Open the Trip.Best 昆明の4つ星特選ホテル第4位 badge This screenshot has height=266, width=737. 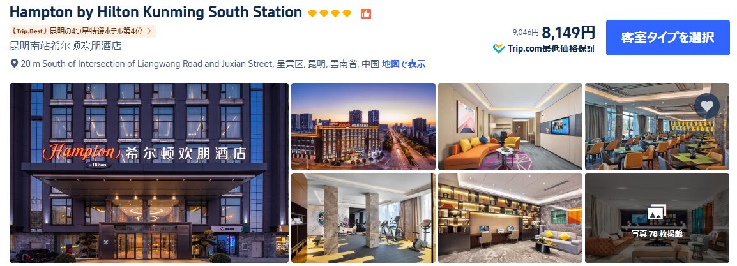82,31
